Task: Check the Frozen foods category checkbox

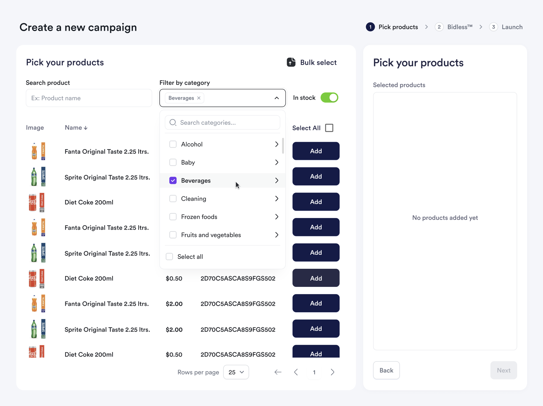Action: [173, 217]
